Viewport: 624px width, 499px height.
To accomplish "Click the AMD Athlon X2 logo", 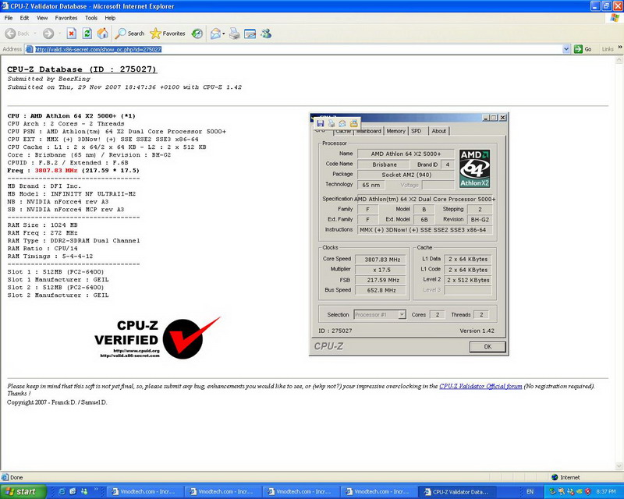I will (474, 168).
